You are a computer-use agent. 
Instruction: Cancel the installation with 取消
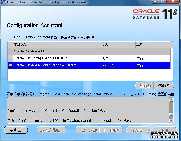164,130
